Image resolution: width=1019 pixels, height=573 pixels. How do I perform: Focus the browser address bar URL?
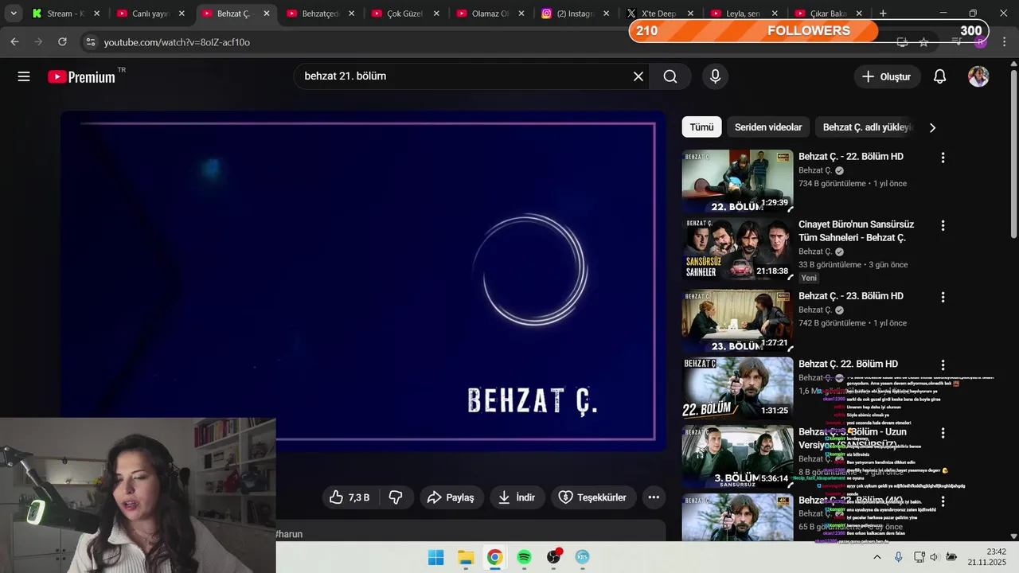point(177,42)
